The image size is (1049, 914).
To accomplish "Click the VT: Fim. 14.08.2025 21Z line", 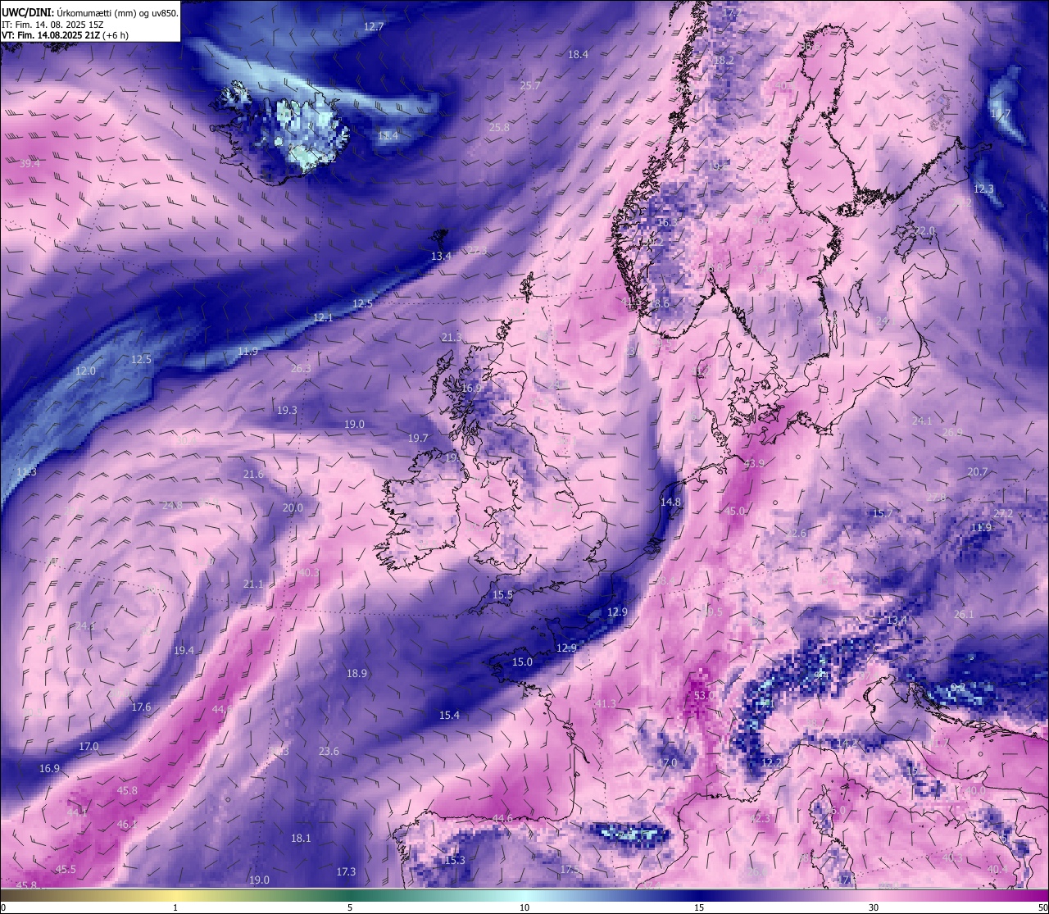I will tap(65, 35).
